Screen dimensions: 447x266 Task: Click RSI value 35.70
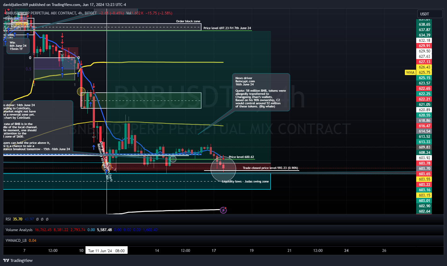[x=18, y=219]
